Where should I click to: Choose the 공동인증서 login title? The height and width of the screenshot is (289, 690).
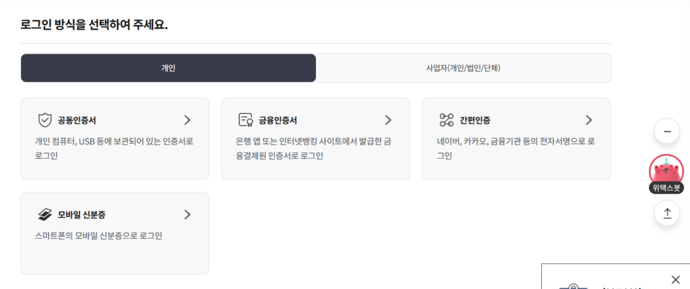coord(77,121)
